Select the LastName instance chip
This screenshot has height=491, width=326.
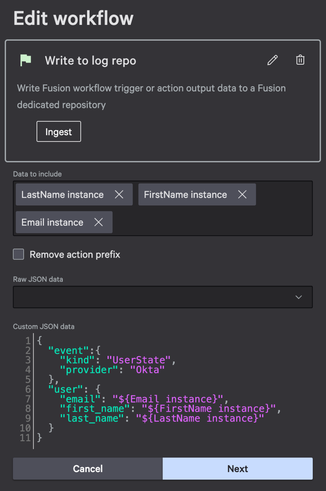[x=62, y=194]
